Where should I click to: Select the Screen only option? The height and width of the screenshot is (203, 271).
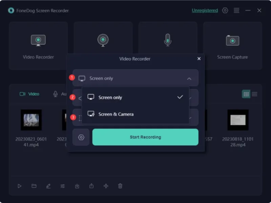click(135, 97)
